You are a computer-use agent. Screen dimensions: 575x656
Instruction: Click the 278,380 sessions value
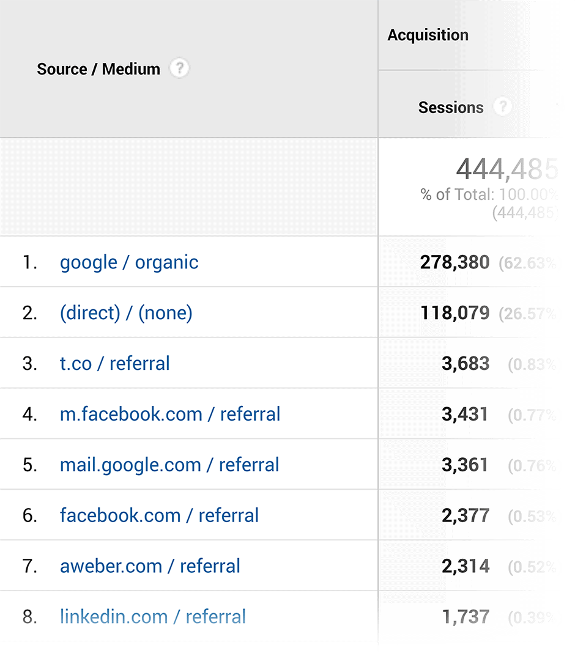coord(454,263)
